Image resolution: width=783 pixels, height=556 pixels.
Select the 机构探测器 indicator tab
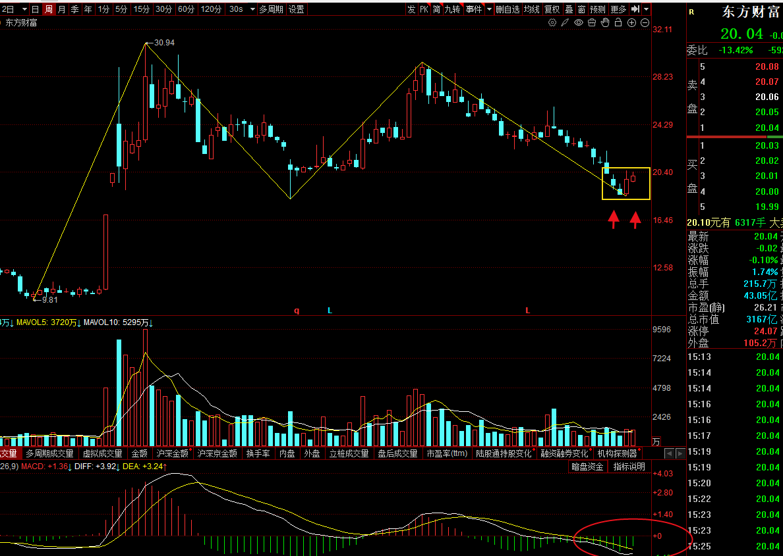point(618,453)
